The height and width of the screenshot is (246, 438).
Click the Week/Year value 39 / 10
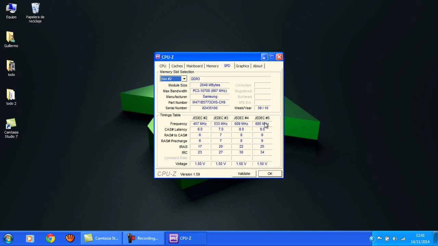[x=263, y=108]
